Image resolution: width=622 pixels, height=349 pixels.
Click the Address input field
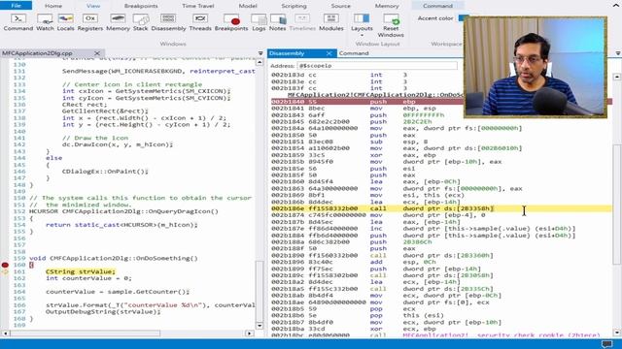click(x=377, y=66)
